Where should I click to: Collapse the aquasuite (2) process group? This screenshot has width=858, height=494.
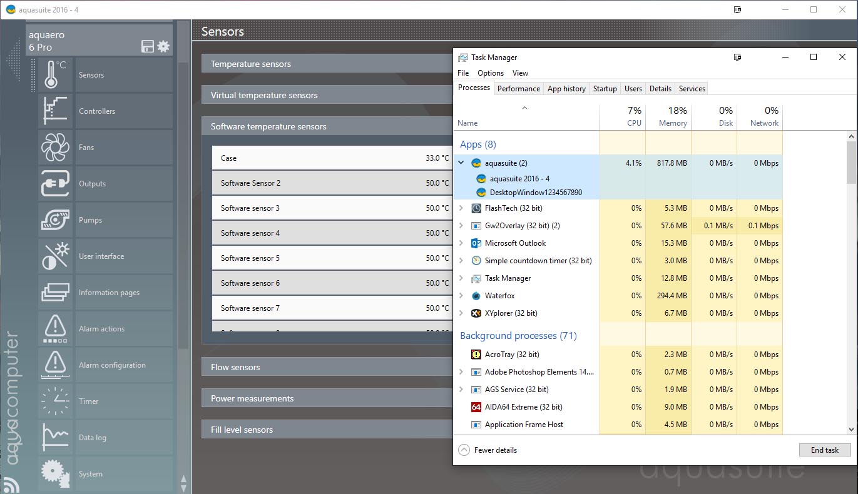tap(461, 163)
